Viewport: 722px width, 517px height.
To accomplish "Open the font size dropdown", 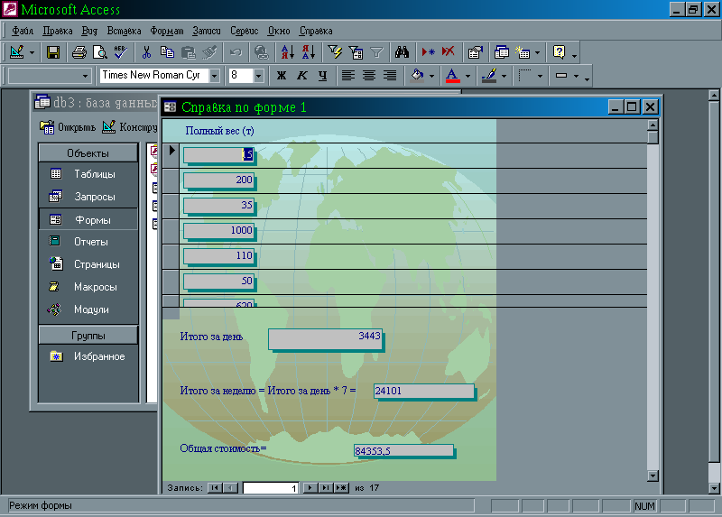I will (x=259, y=76).
